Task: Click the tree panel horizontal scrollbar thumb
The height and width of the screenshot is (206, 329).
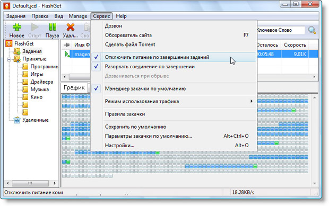Action: click(30, 183)
